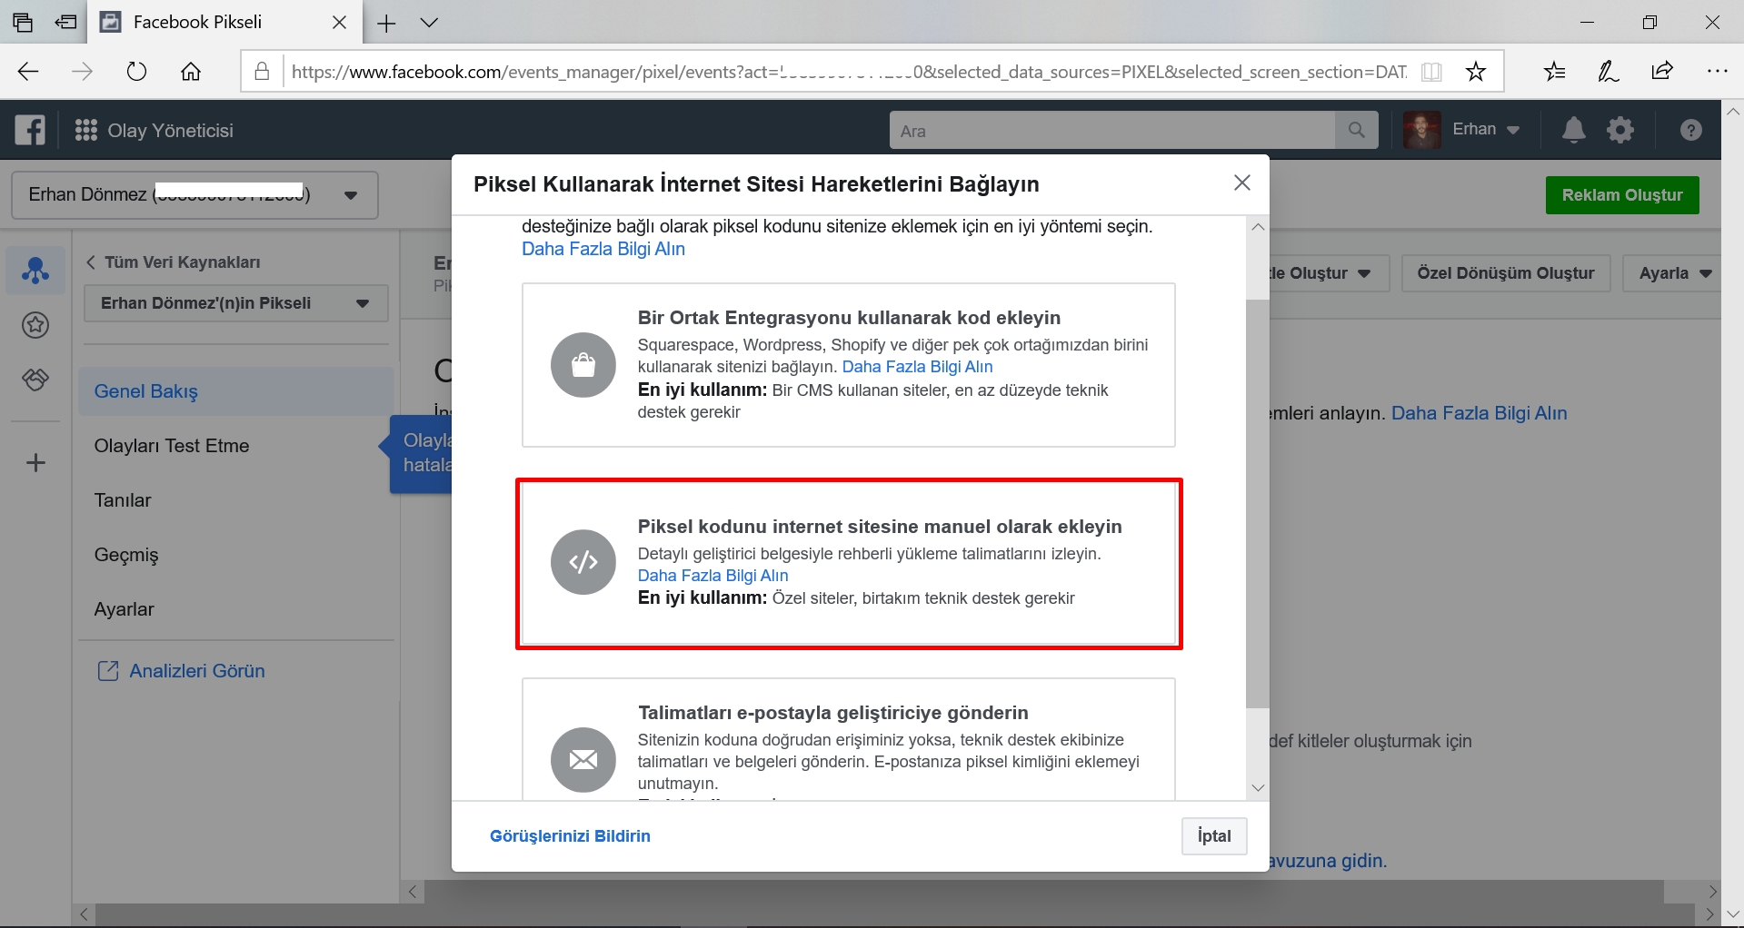Open the settings gear icon
1744x928 pixels.
click(x=1620, y=130)
